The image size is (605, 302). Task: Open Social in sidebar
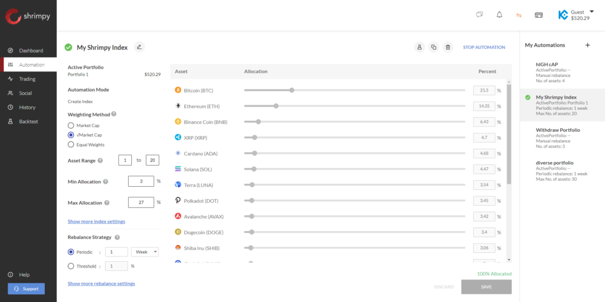(x=28, y=93)
